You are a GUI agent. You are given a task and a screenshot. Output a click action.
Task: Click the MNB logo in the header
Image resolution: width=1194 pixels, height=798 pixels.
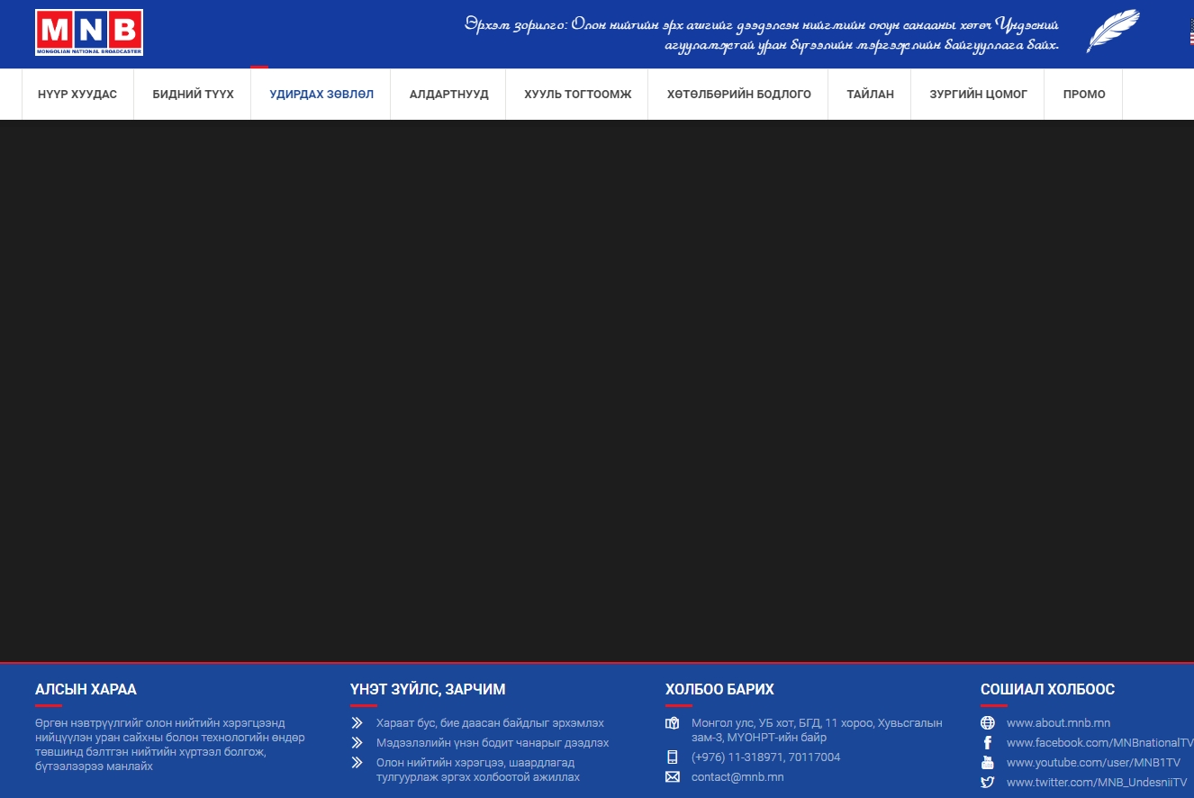(89, 32)
